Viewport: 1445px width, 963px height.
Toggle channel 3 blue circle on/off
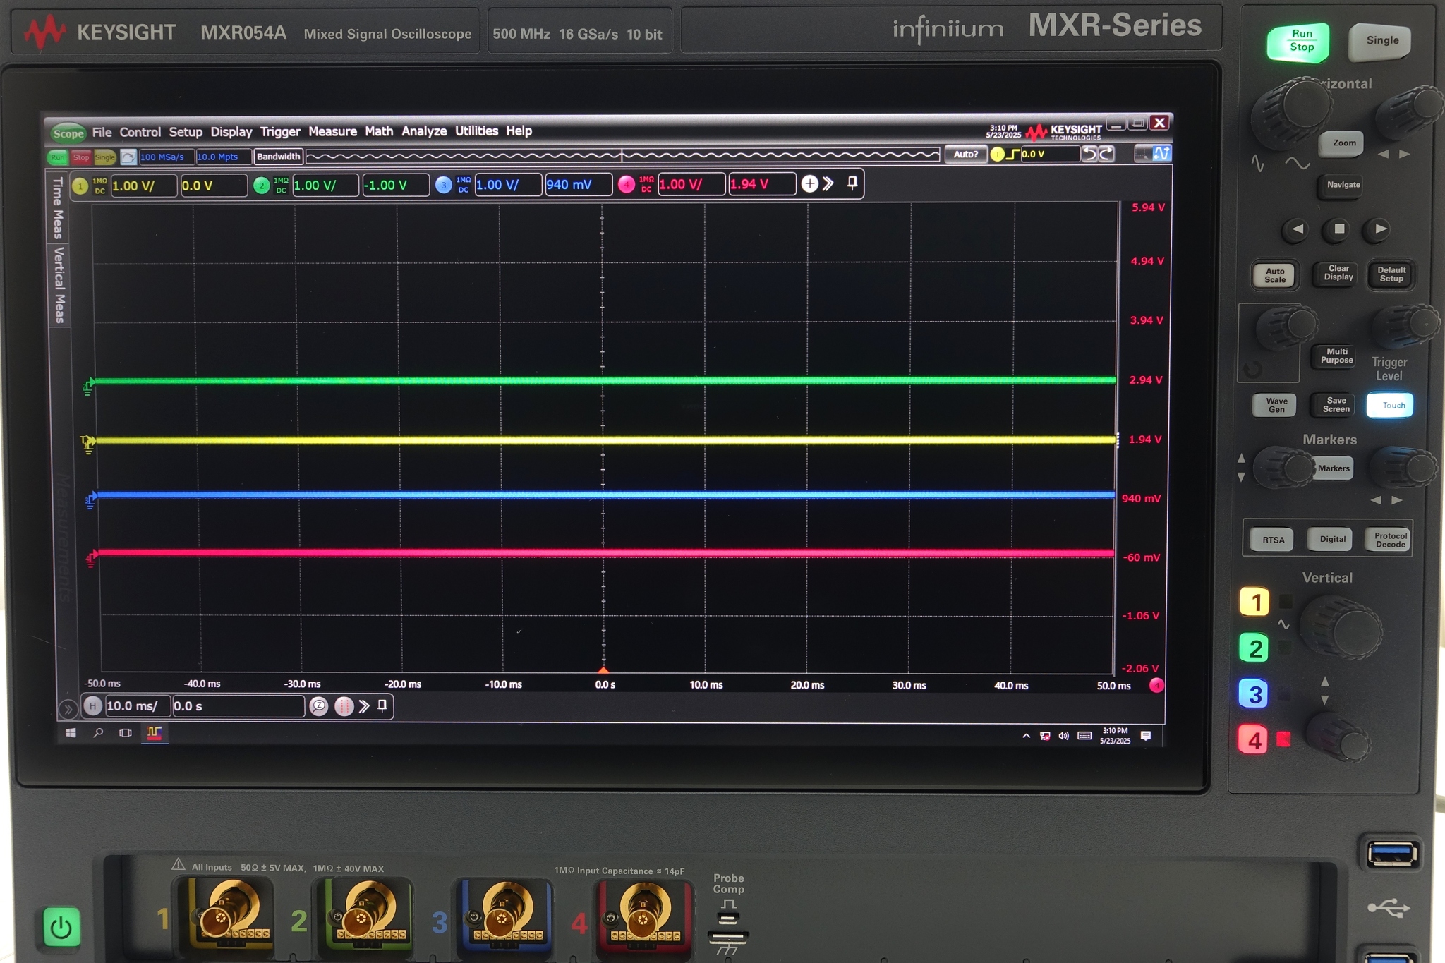point(443,185)
